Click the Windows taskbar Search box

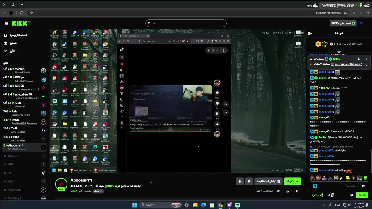[x=160, y=205]
